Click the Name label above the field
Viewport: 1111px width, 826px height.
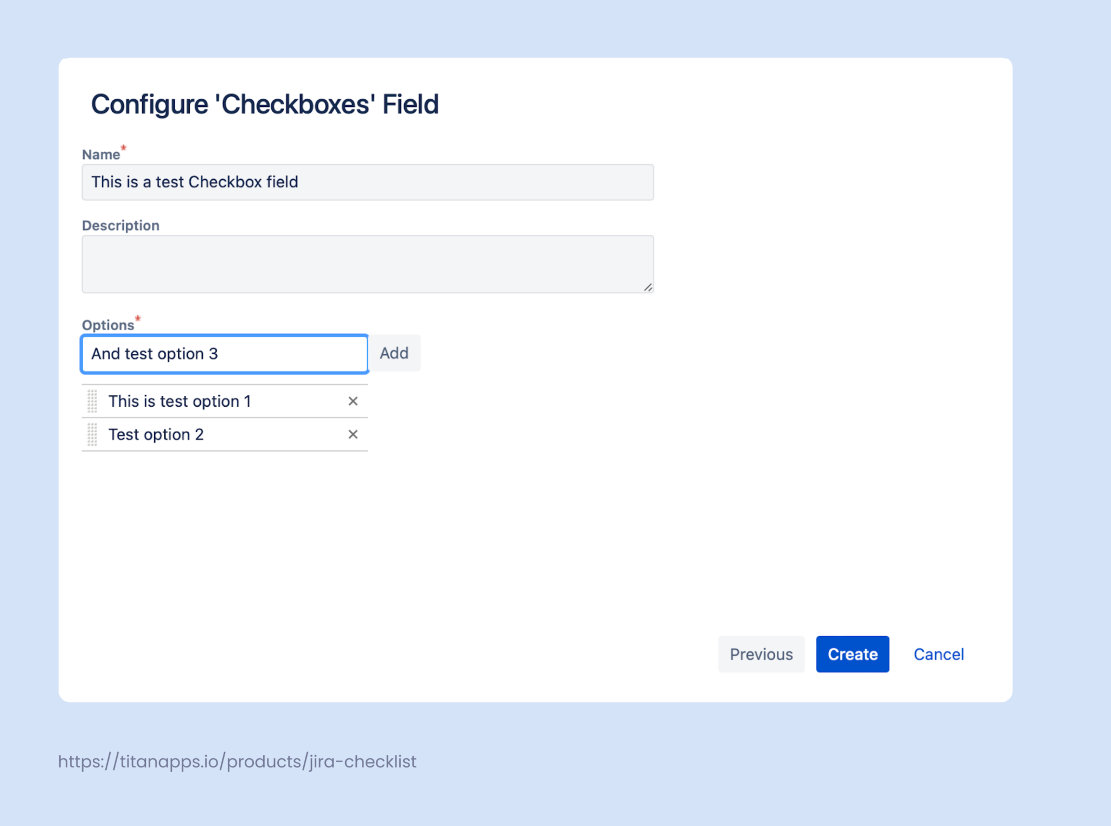pos(101,153)
